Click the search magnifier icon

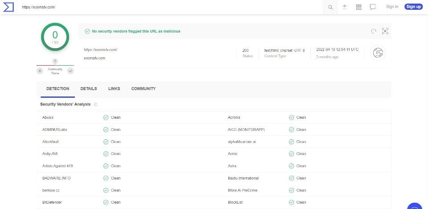(330, 8)
